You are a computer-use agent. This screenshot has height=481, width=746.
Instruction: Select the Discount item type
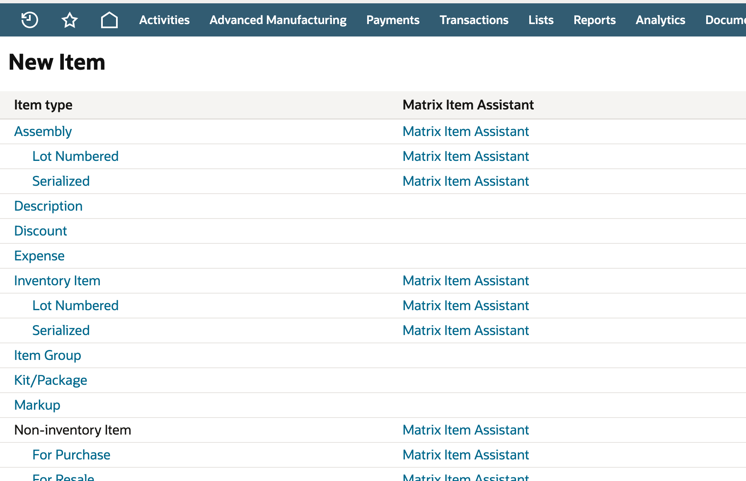click(41, 231)
